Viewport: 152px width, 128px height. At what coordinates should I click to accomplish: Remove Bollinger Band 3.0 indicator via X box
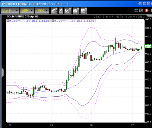coord(53,21)
